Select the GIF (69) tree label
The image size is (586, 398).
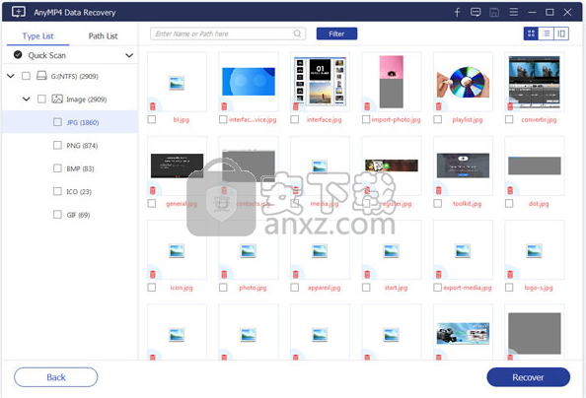[78, 215]
